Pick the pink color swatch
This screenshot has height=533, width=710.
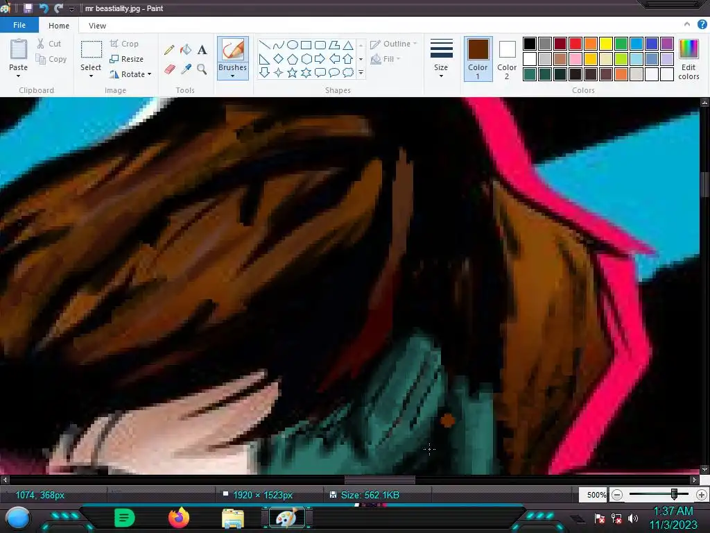(575, 59)
